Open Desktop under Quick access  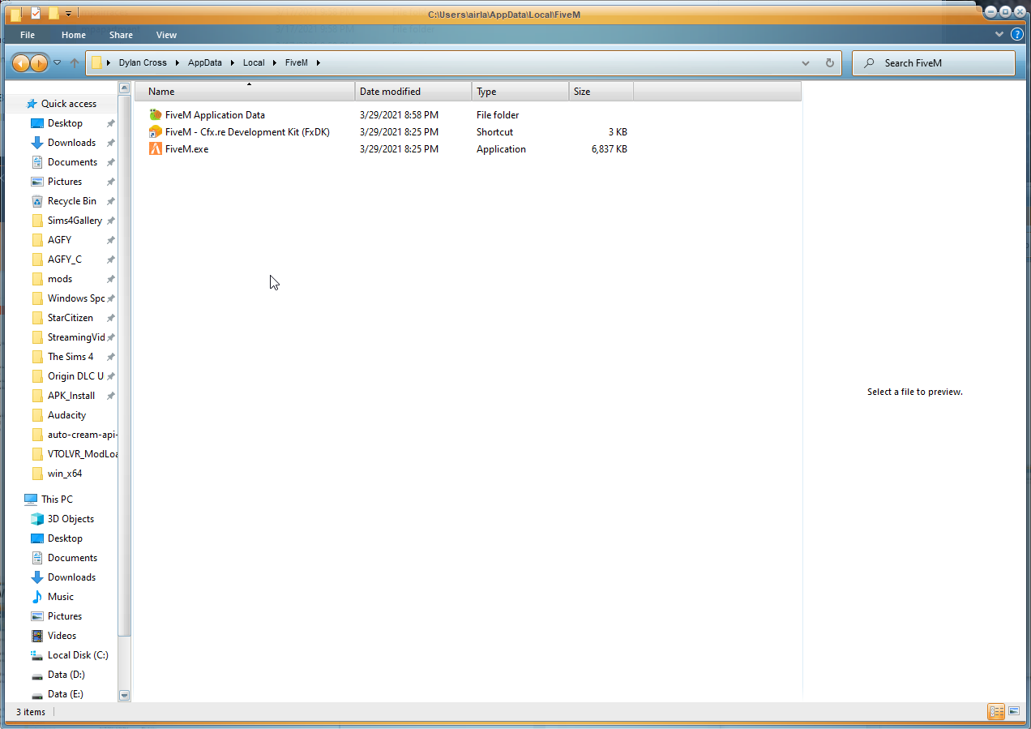[65, 123]
